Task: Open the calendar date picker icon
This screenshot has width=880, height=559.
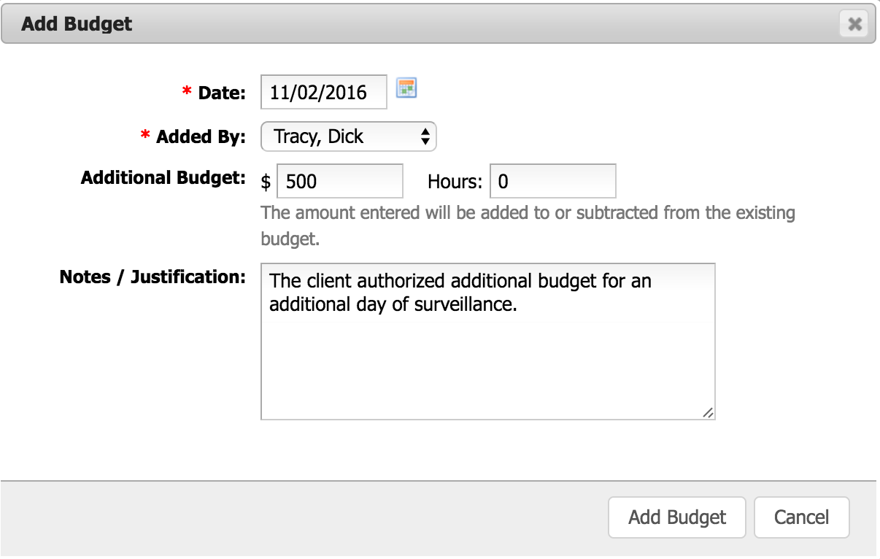Action: 406,88
